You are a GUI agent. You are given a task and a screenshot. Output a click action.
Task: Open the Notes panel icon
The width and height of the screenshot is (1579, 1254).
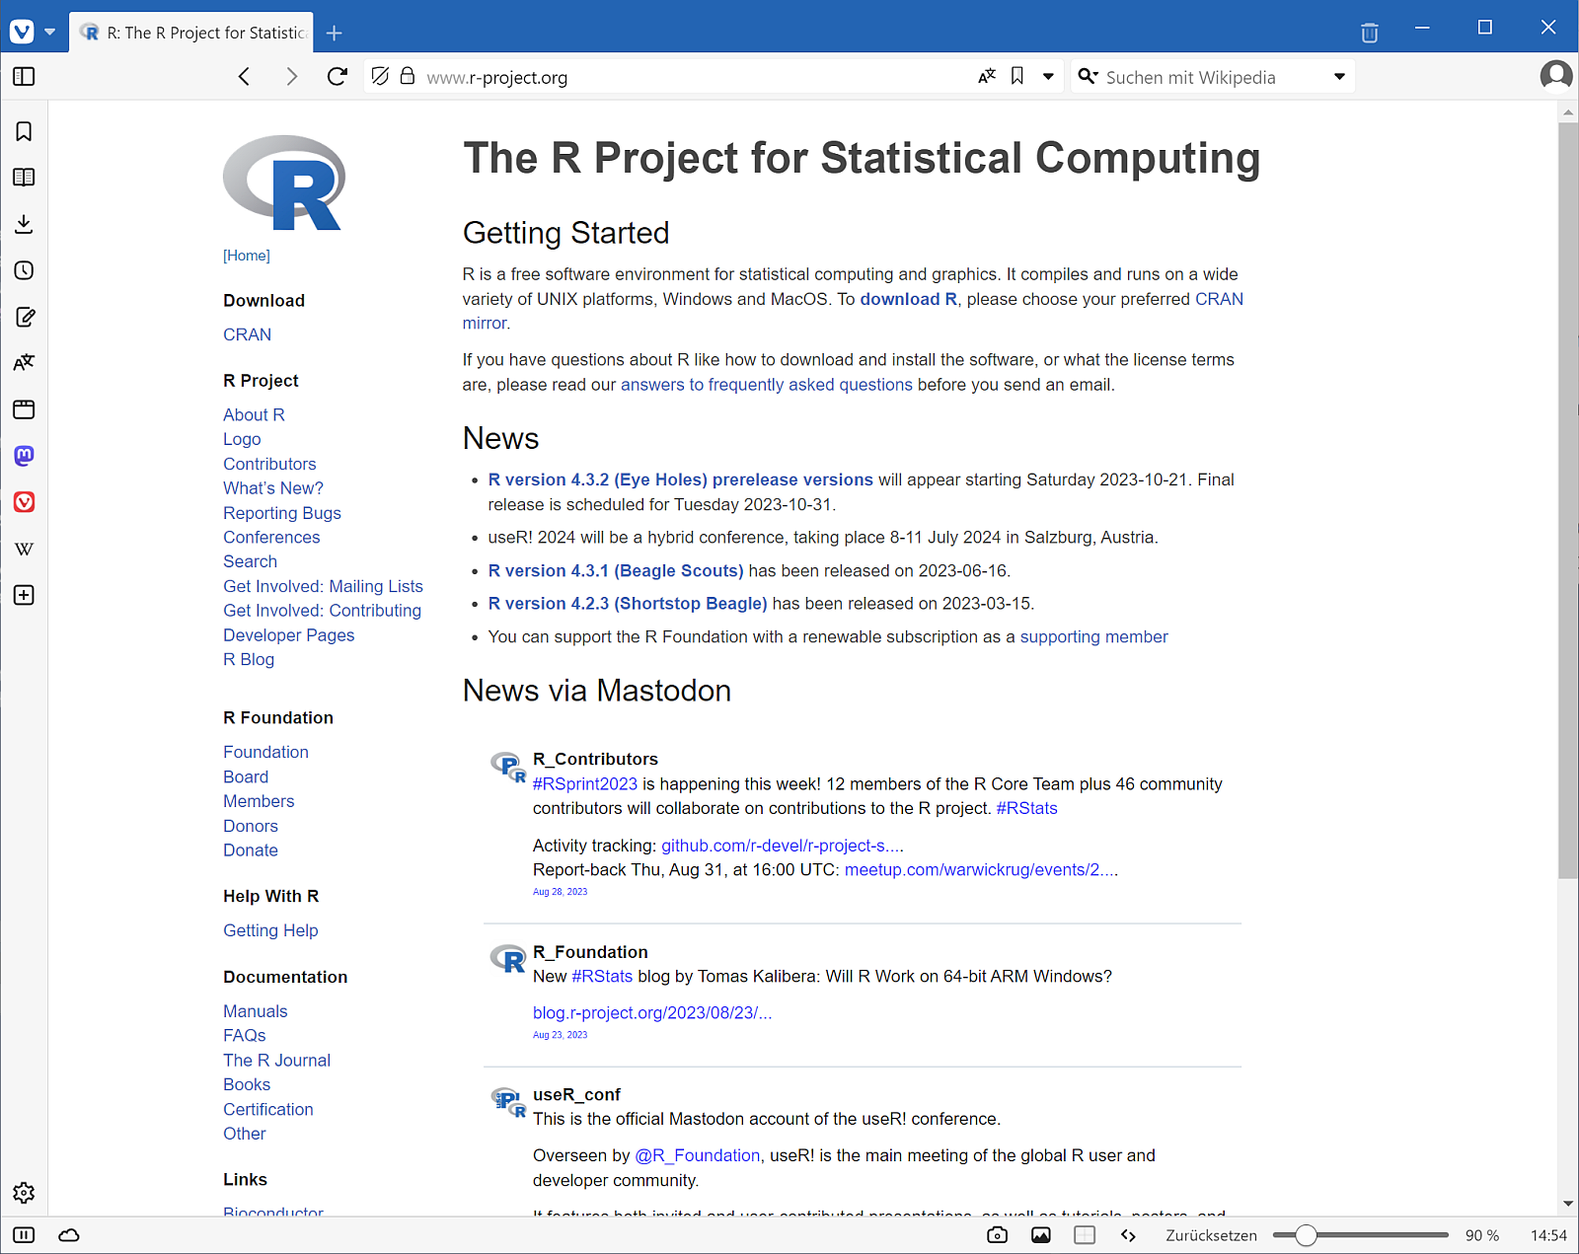coord(24,317)
